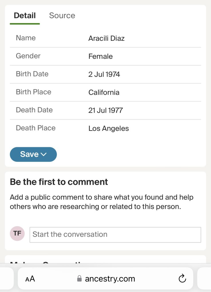Screen dimensions: 211x292
Task: Click the name Aracili Diaz
Action: tap(106, 38)
